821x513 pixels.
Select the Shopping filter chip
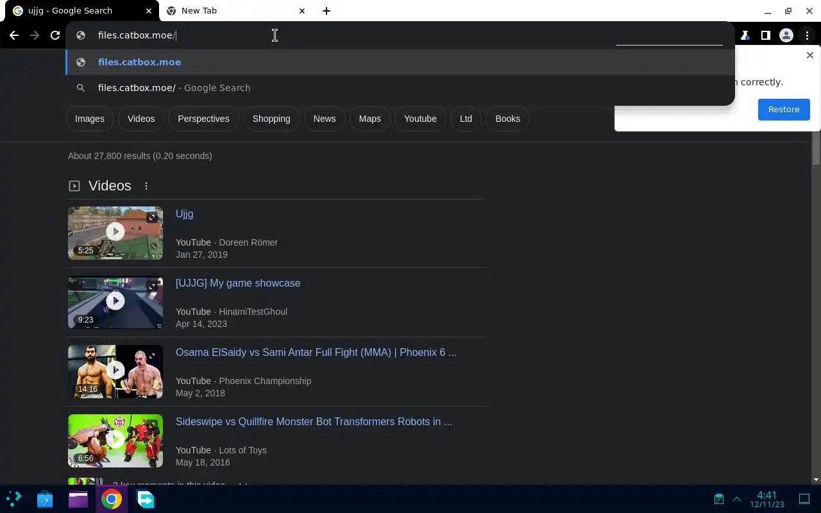[x=271, y=119]
